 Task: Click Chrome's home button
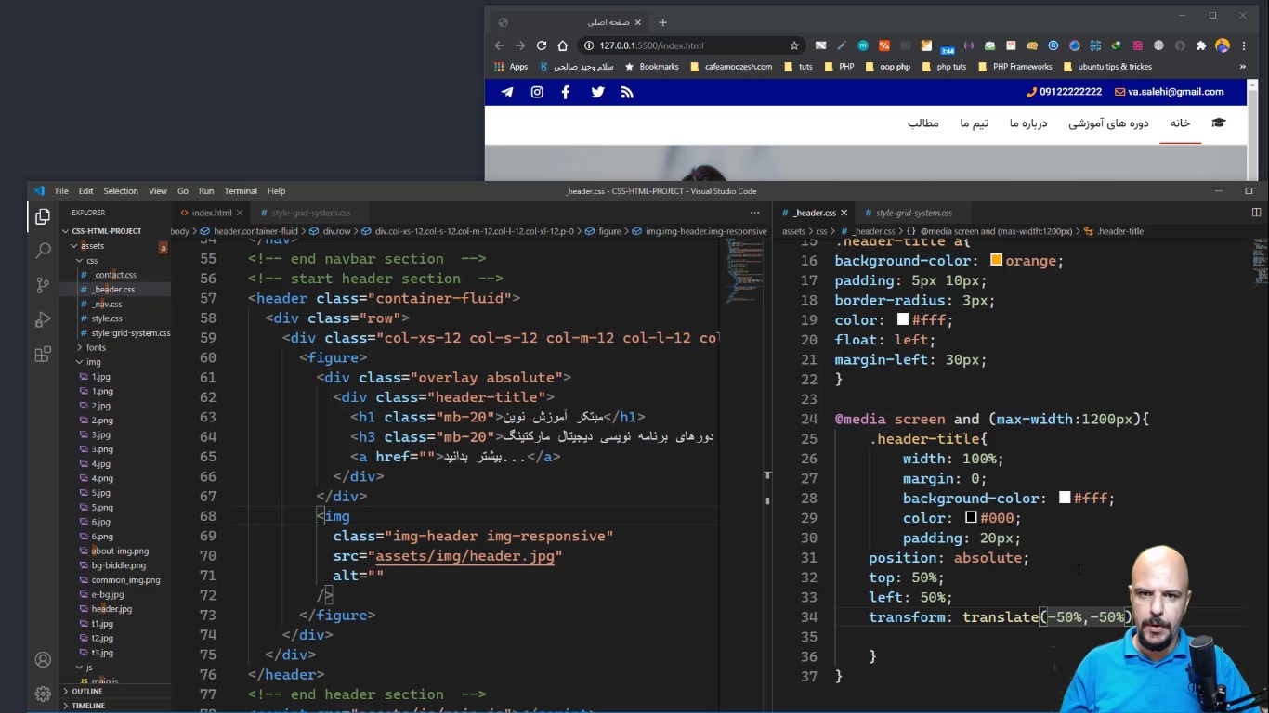point(562,45)
